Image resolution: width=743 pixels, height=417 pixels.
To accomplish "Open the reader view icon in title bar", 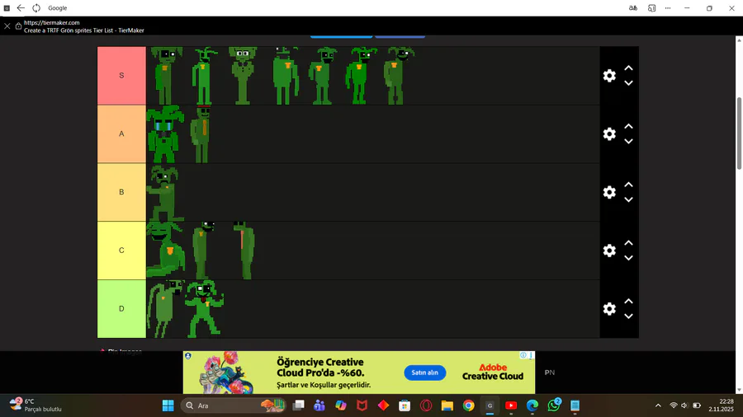I will [x=652, y=8].
